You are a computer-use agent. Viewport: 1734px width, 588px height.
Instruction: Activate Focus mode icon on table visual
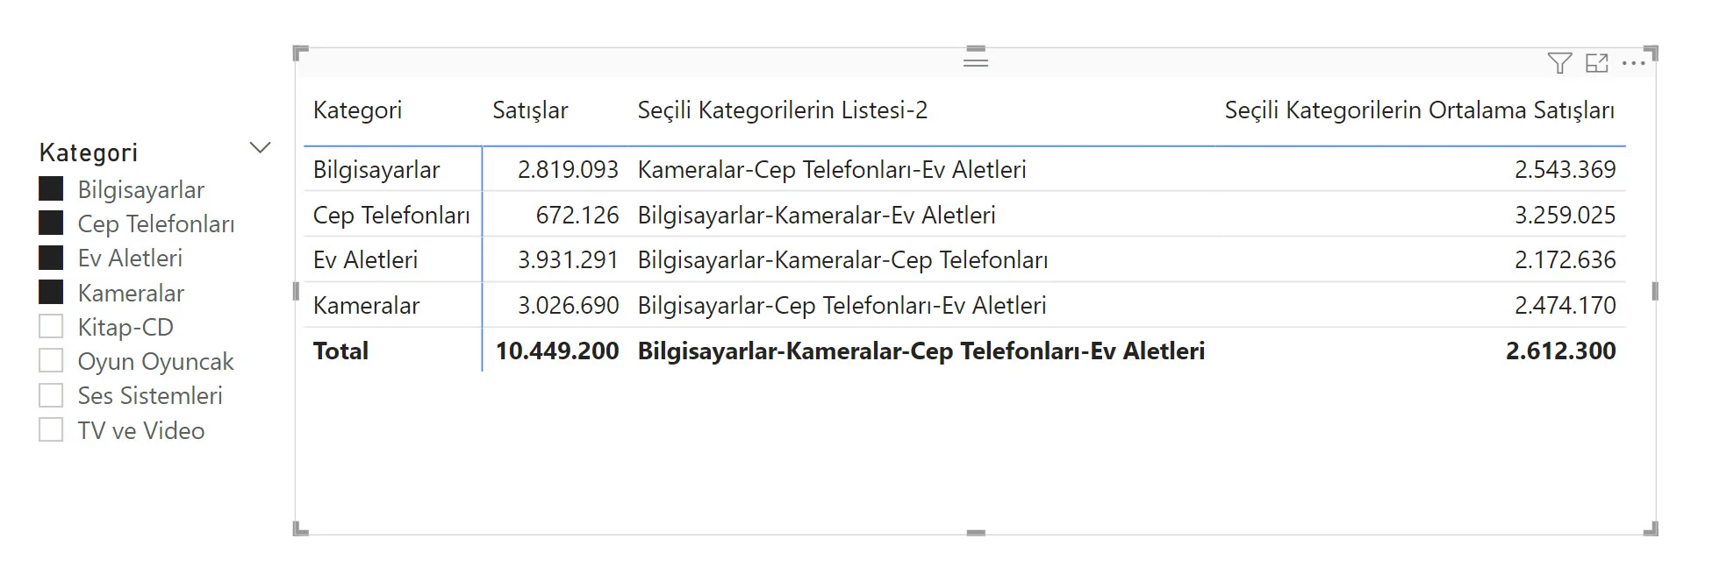[x=1597, y=63]
